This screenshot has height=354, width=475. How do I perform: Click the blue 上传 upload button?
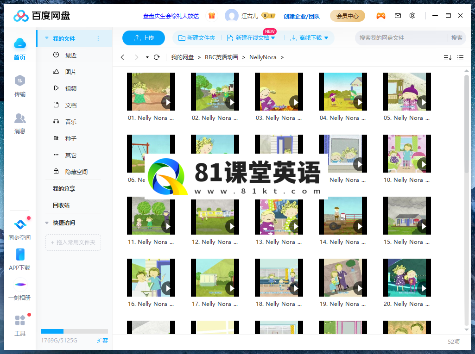(144, 38)
